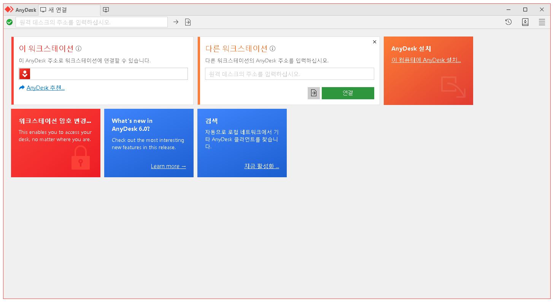Open 이 컴퓨터에 AnyDesk 설치... link
Screen dimensions: 553x302
pos(426,60)
